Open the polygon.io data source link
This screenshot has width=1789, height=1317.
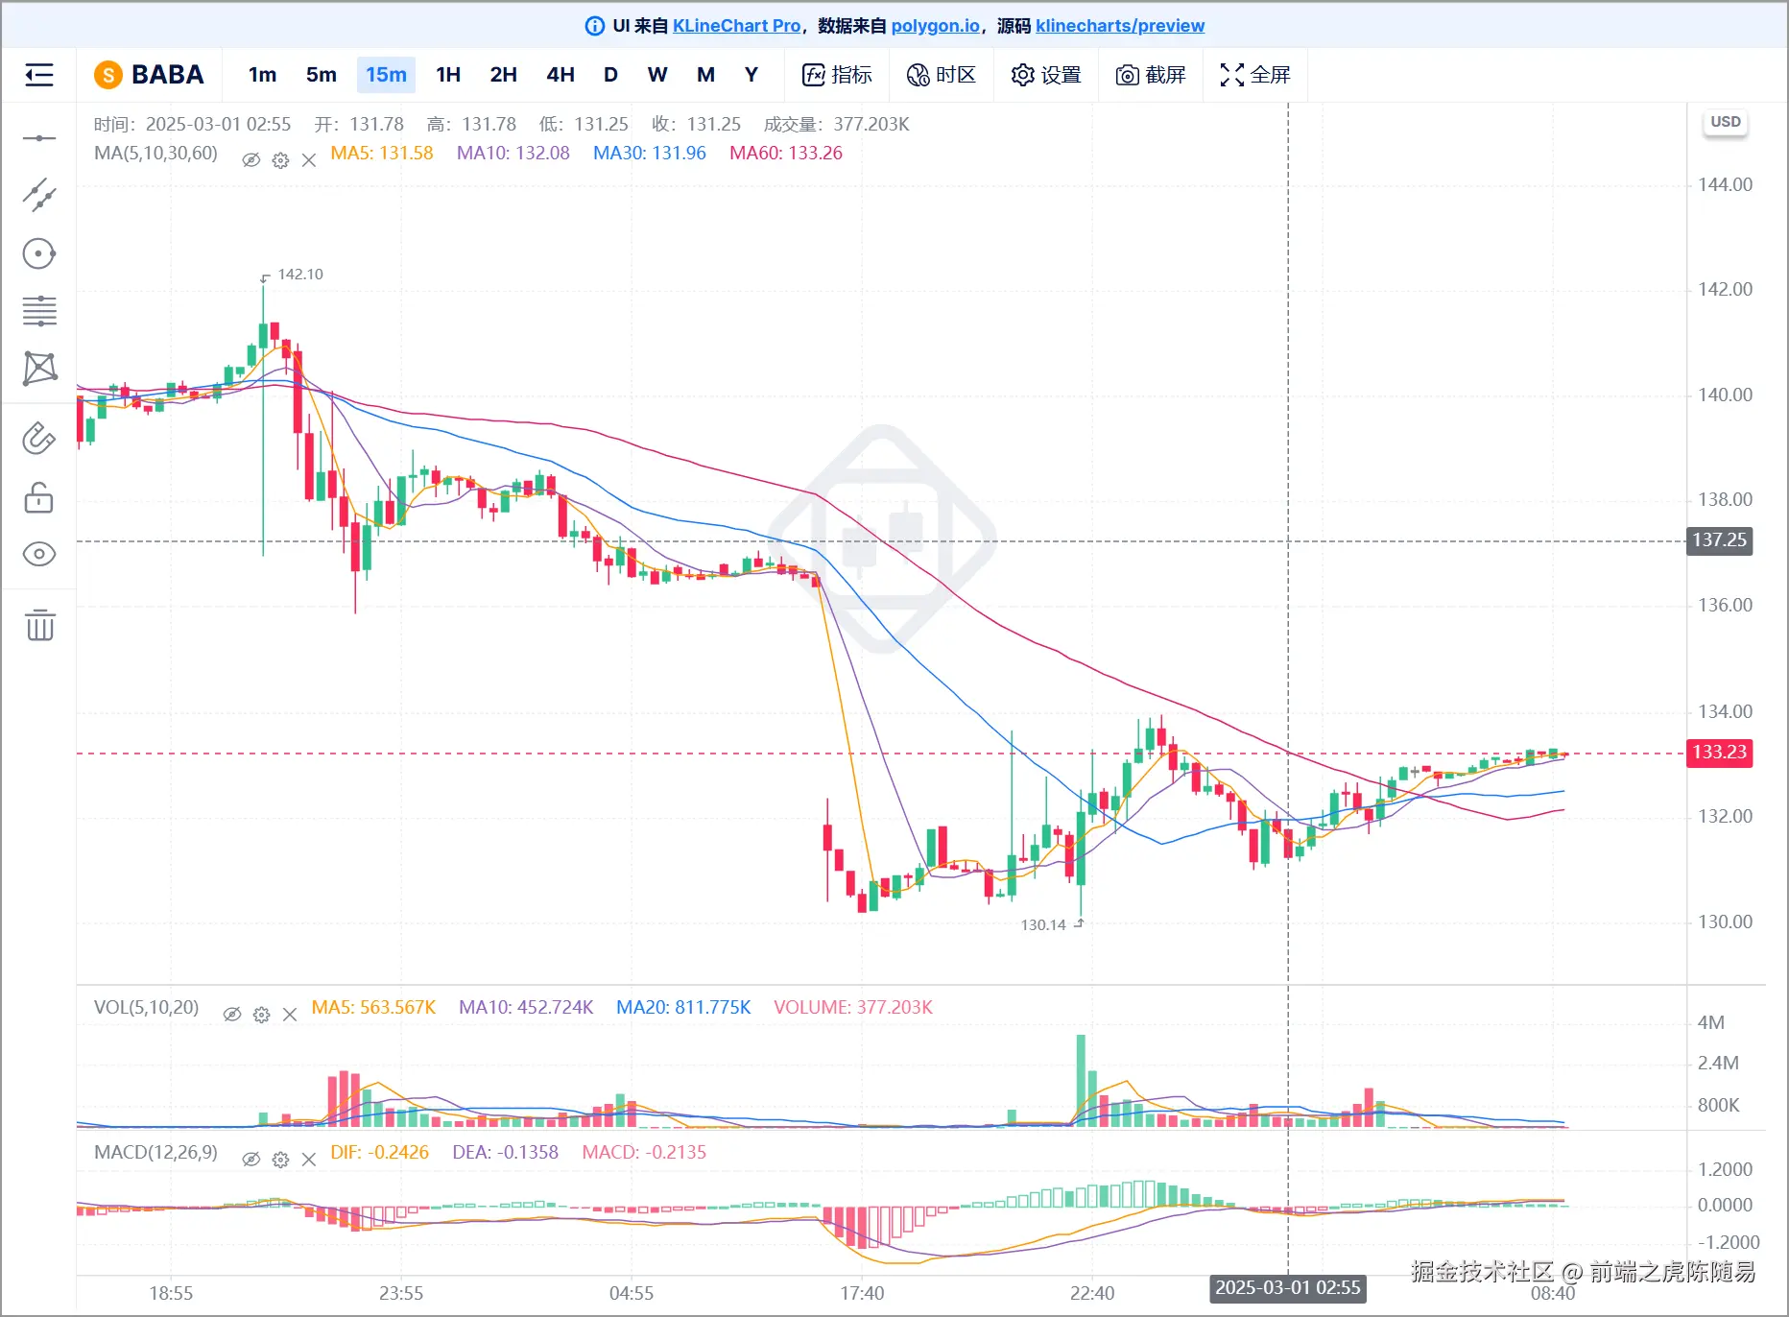(x=935, y=26)
